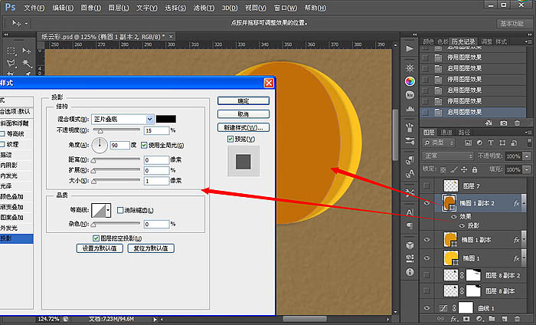Filter layers by shape layer icon
The image size is (536, 325).
(502, 143)
